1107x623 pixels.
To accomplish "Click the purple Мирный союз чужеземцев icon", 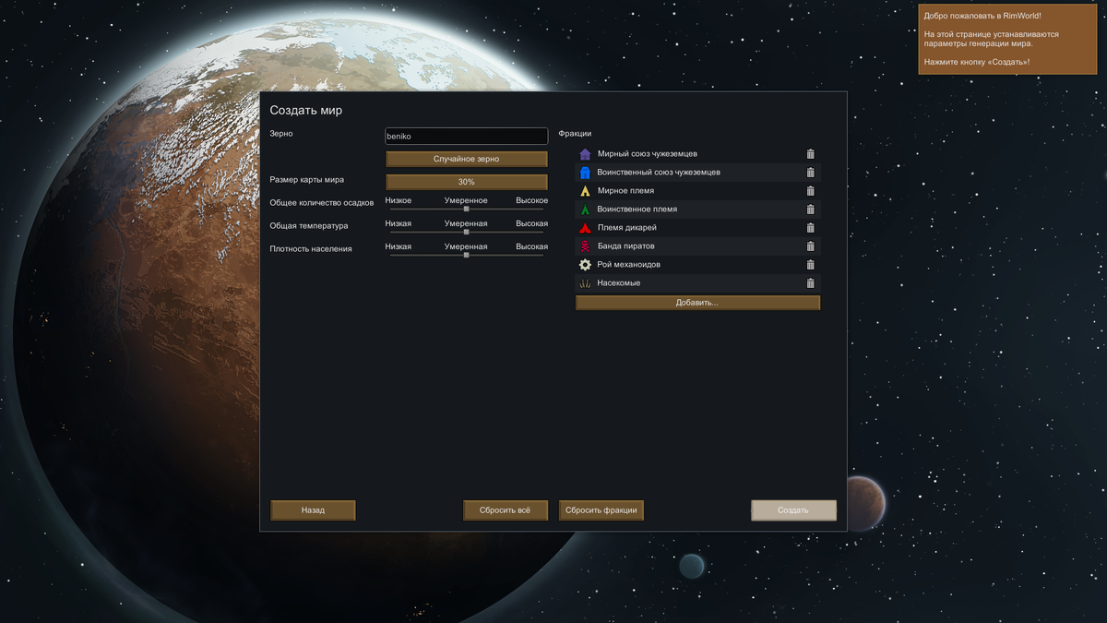I will pyautogui.click(x=585, y=154).
